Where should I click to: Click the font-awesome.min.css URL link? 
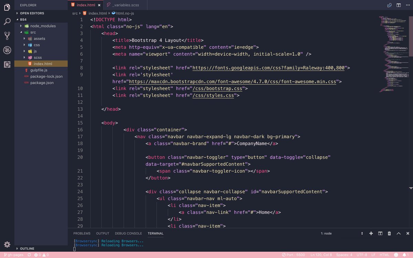(x=233, y=82)
